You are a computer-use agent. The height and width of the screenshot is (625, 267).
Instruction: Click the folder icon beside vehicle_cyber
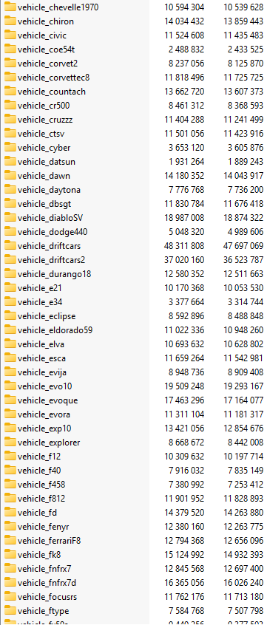point(10,148)
